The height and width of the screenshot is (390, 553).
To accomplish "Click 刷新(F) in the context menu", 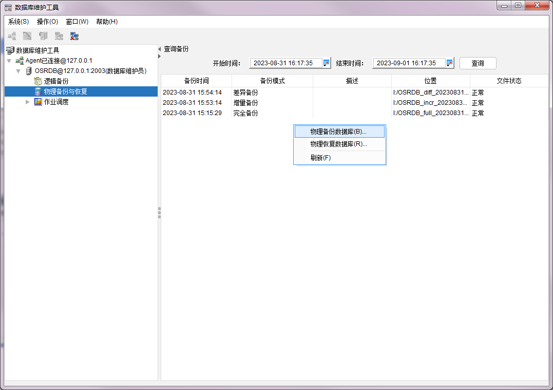I will tap(321, 158).
